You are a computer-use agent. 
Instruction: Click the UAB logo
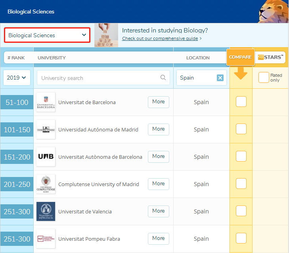click(46, 157)
